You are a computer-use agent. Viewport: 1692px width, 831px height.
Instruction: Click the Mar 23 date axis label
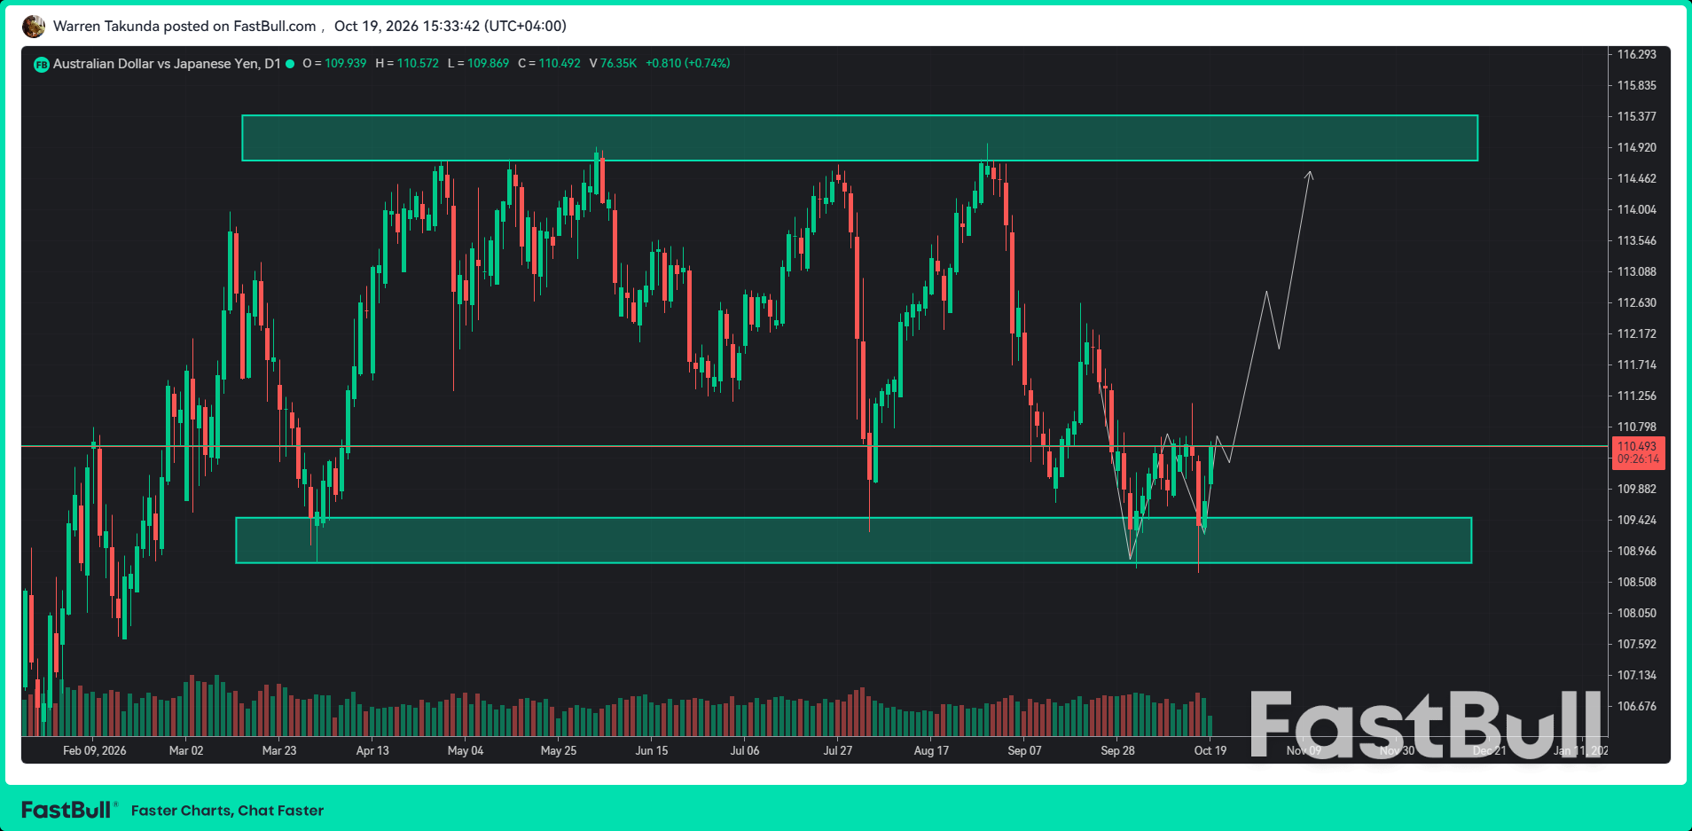tap(279, 750)
